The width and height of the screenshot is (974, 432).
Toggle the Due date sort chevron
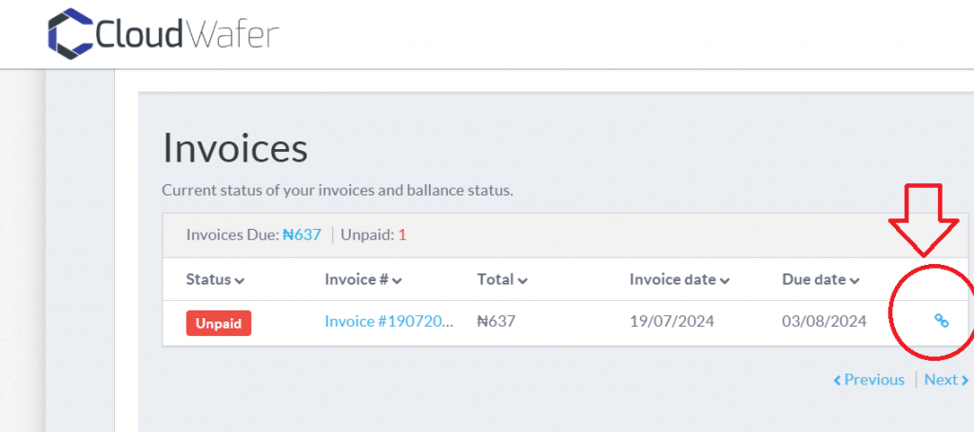[855, 281]
